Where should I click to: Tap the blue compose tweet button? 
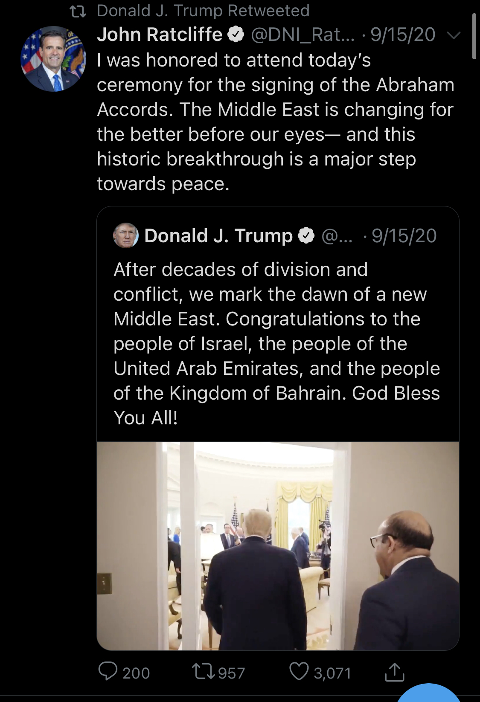pyautogui.click(x=429, y=693)
